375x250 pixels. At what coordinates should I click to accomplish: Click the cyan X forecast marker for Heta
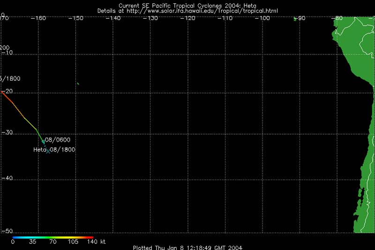coord(48,151)
